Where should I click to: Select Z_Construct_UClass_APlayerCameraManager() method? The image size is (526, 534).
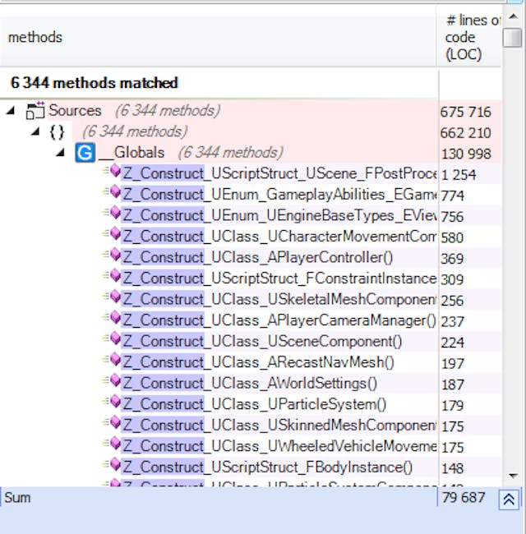pyautogui.click(x=279, y=320)
